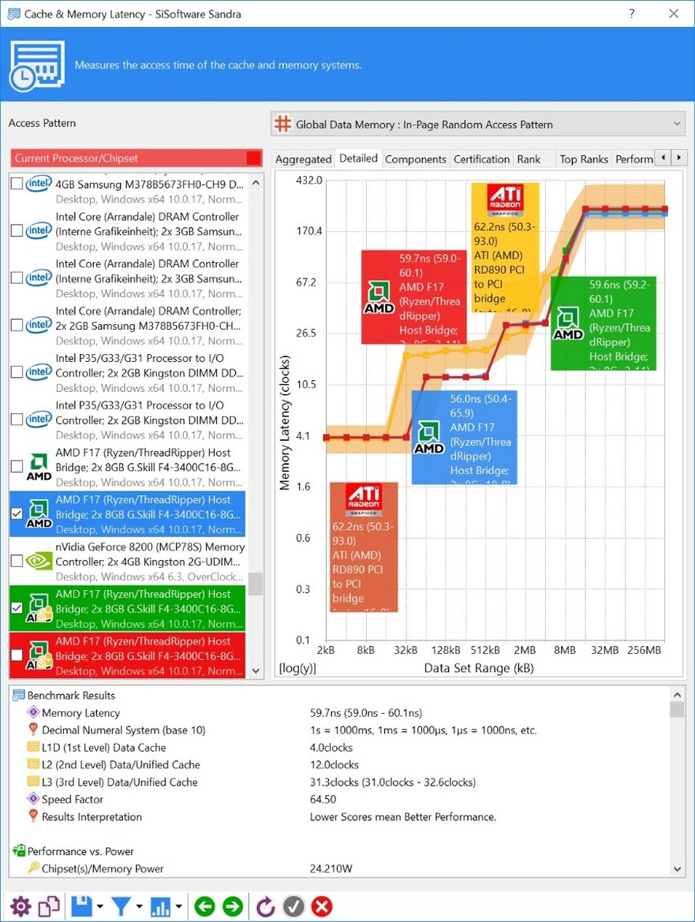This screenshot has width=695, height=922.
Task: Click the AMD logo in the blue highlighted row
Action: (x=39, y=514)
